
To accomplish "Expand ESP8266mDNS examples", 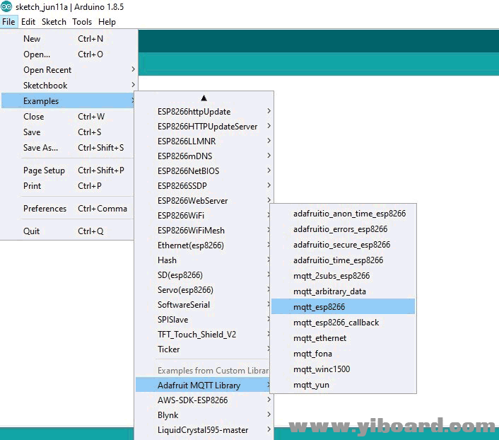I will 204,156.
